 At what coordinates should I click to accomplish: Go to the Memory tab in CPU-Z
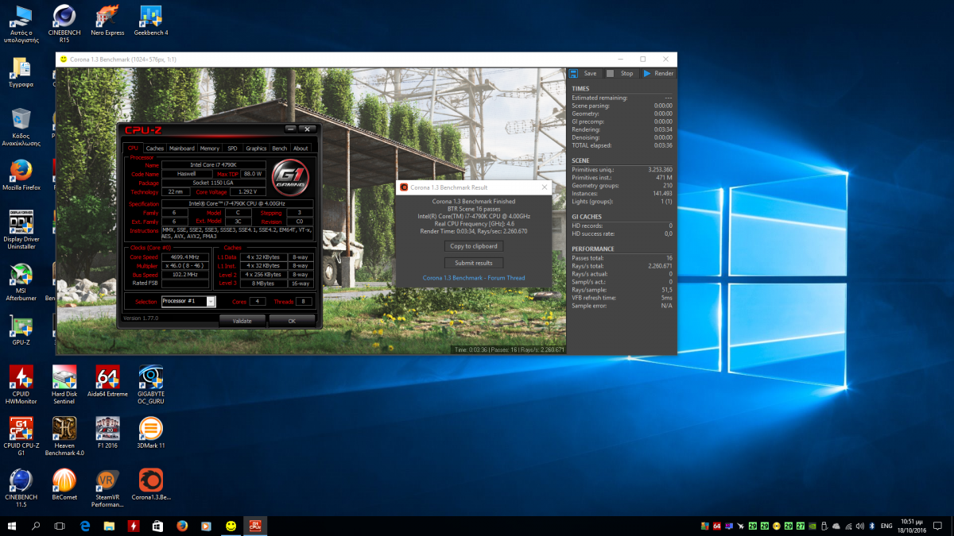click(x=210, y=148)
